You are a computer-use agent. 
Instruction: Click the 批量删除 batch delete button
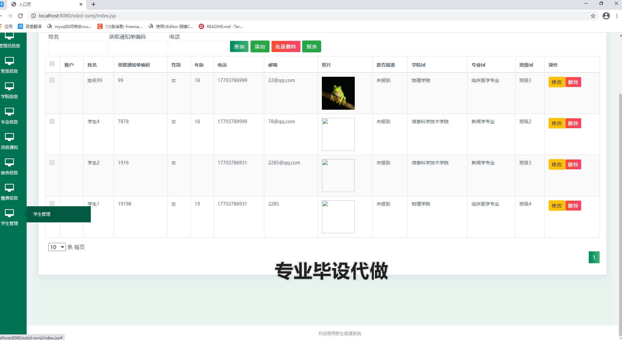pos(286,47)
